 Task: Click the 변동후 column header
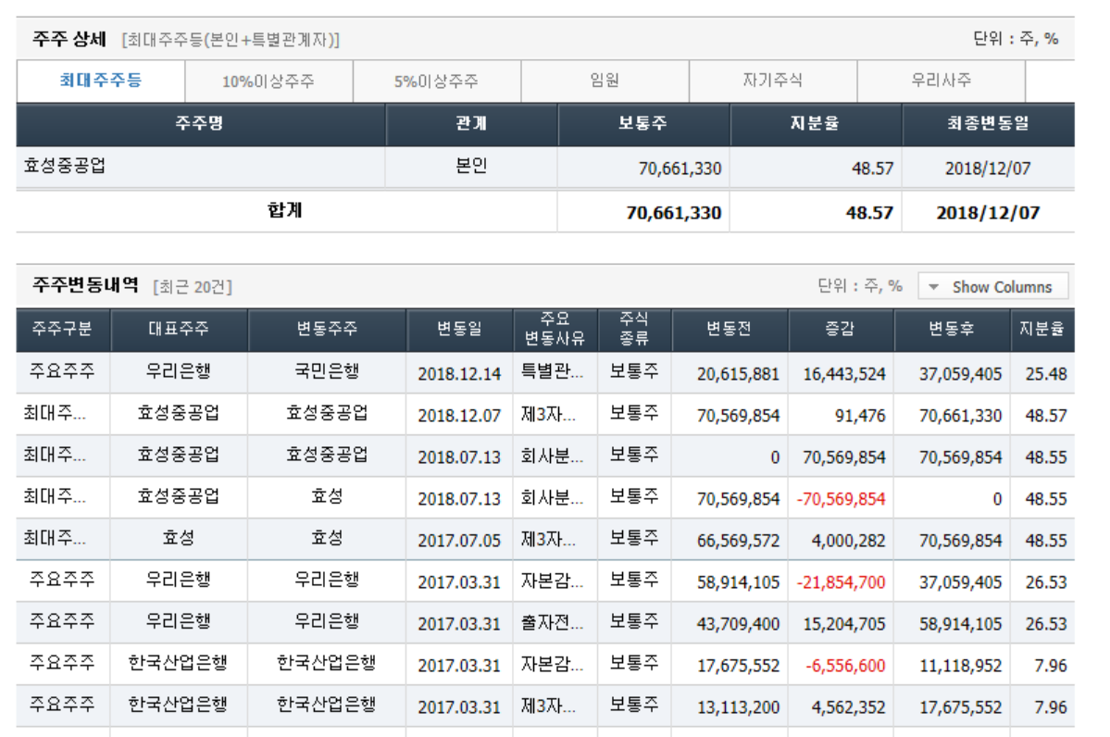tap(952, 330)
